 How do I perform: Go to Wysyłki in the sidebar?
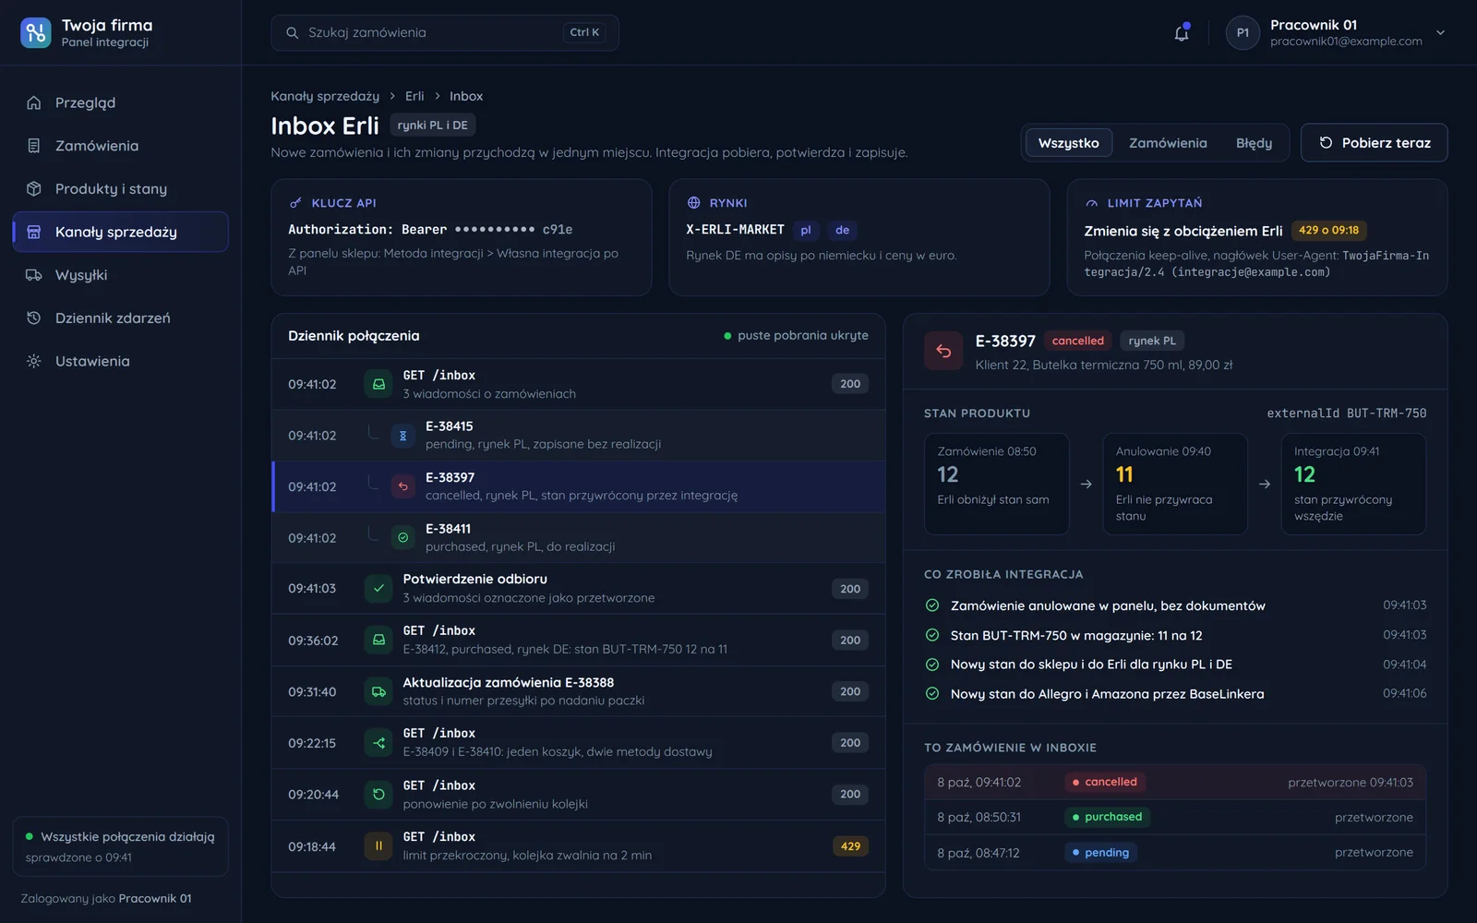coord(120,275)
